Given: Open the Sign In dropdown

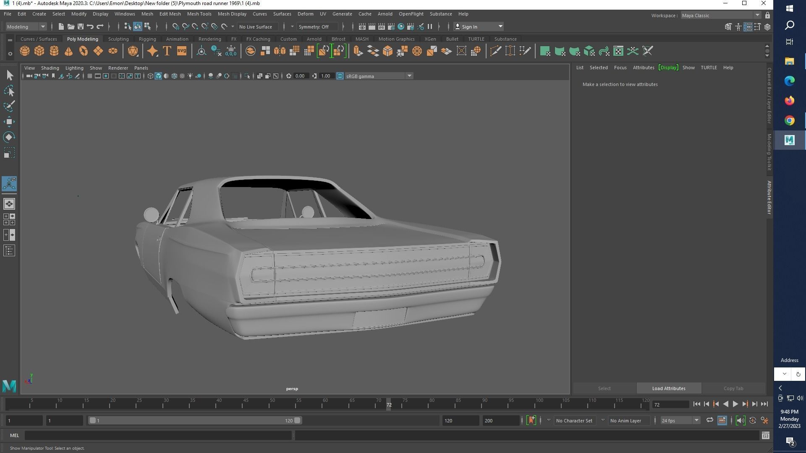Looking at the screenshot, I should tap(479, 26).
